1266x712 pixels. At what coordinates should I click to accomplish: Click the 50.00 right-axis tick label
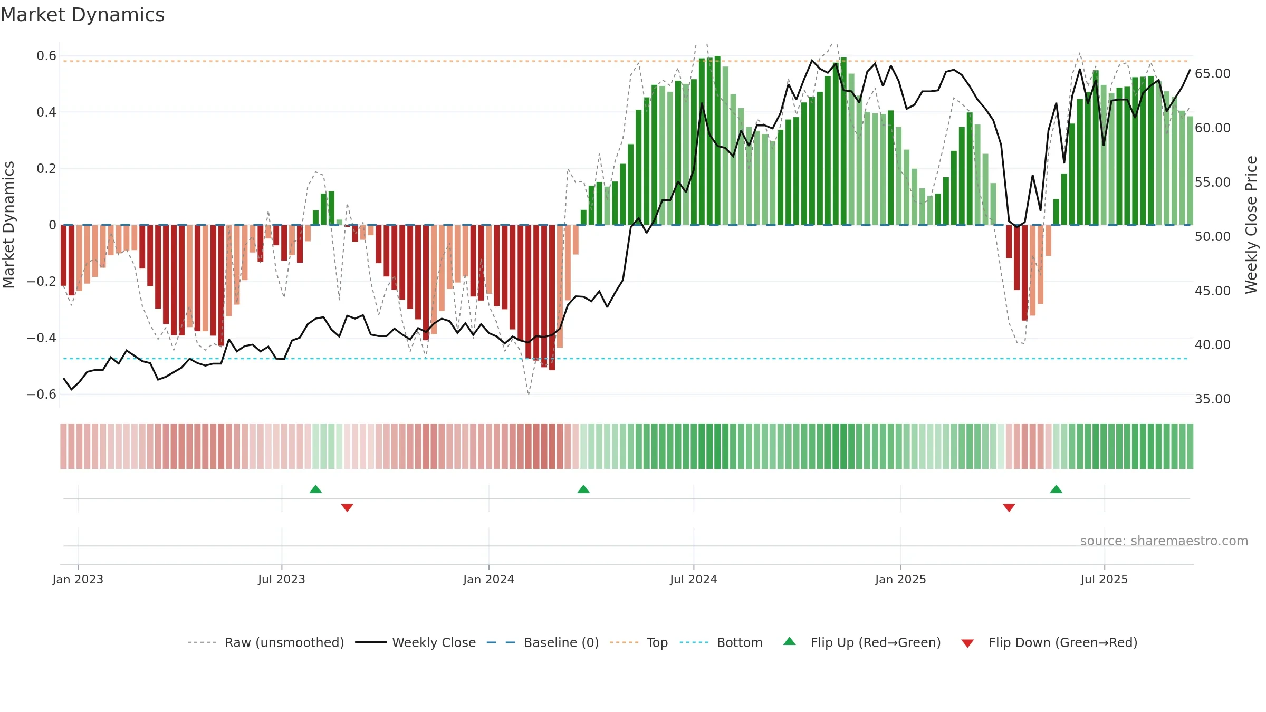click(1213, 236)
